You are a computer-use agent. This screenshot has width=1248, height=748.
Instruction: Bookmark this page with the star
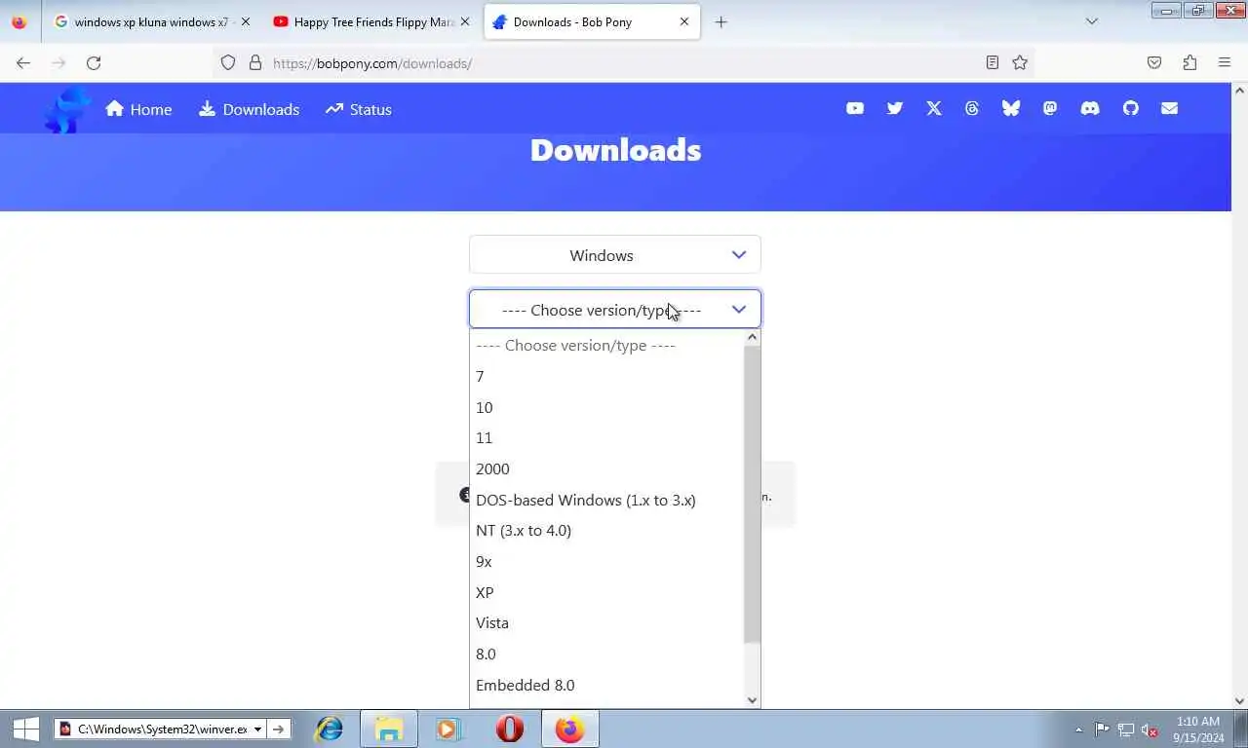pyautogui.click(x=1020, y=62)
